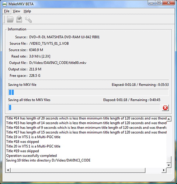Click the log scroll right arrow
Image resolution: width=177 pixels, height=184 pixels.
[164, 170]
